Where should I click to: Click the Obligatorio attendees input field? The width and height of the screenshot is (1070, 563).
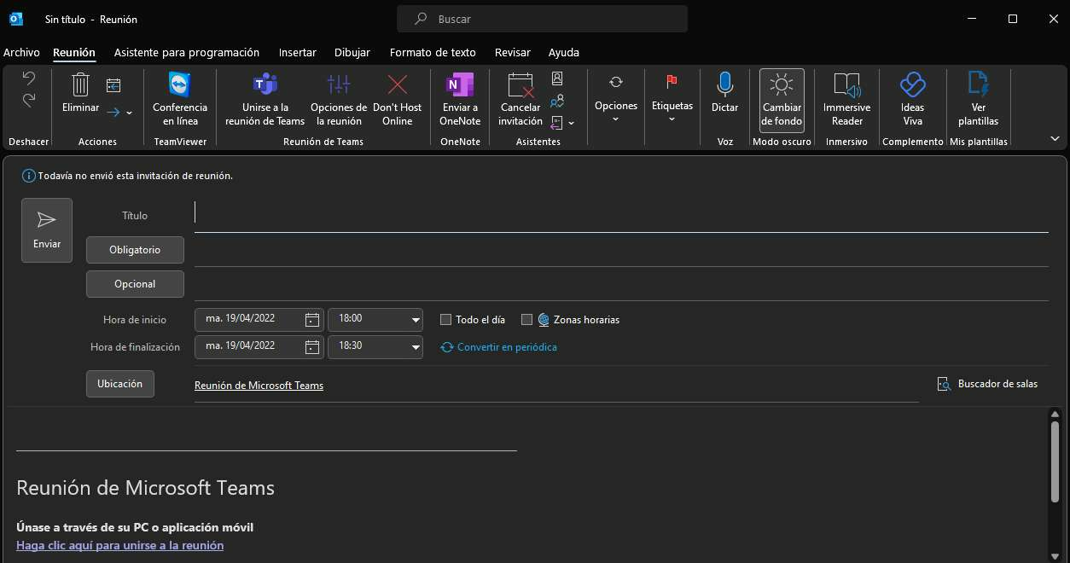click(x=621, y=250)
